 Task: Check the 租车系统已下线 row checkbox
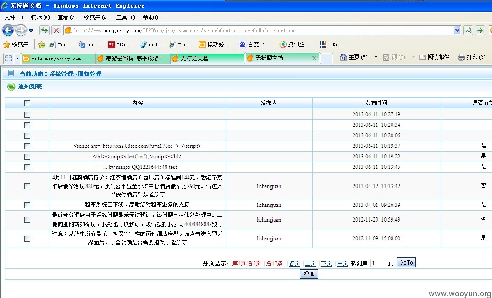[28, 205]
